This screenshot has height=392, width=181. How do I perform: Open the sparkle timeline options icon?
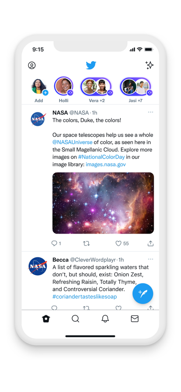tap(150, 65)
